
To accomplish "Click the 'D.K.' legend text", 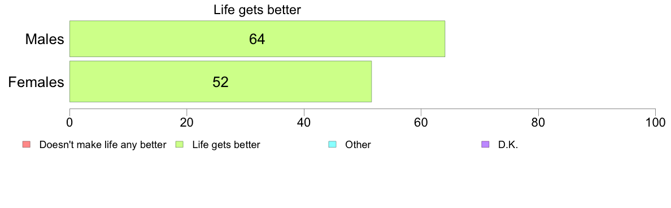I will tap(508, 145).
